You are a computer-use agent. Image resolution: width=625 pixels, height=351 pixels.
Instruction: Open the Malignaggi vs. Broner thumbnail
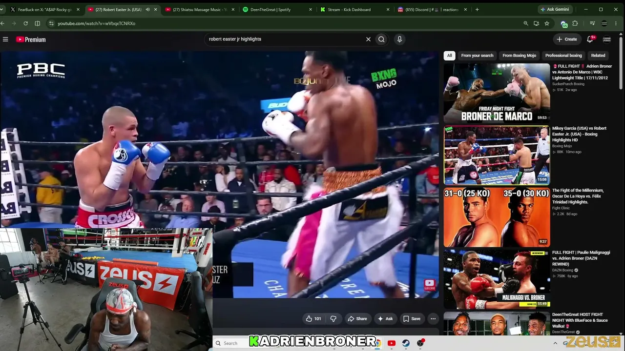[497, 279]
